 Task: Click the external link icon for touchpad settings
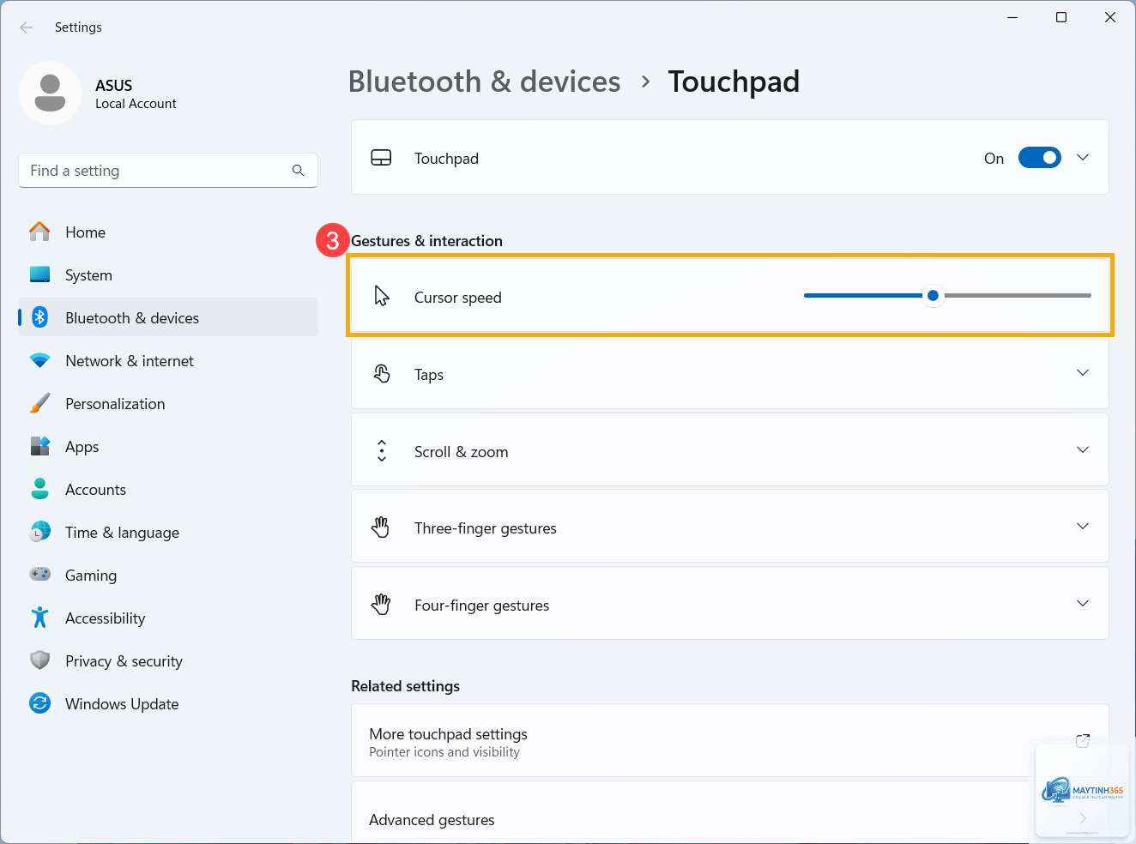pos(1083,740)
